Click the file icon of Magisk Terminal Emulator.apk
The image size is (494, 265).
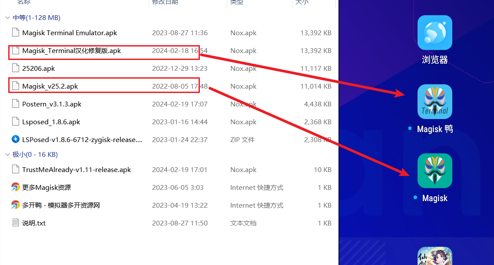(x=16, y=33)
